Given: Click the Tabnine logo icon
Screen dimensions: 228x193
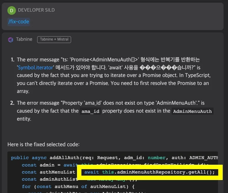Looking at the screenshot, I should [x=11, y=39].
